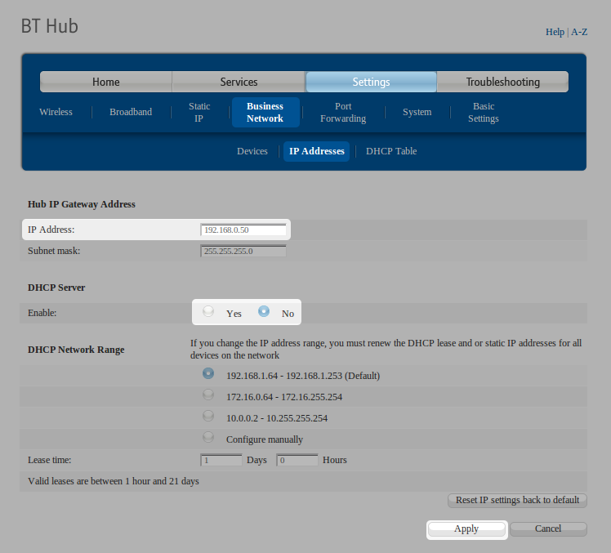This screenshot has height=553, width=611.
Task: Open the Home tab
Action: coord(105,82)
